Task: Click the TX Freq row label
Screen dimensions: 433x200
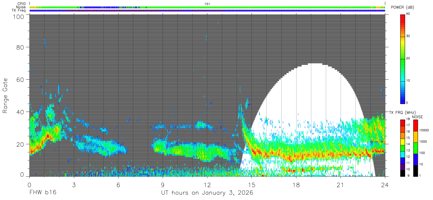Action: [x=19, y=11]
